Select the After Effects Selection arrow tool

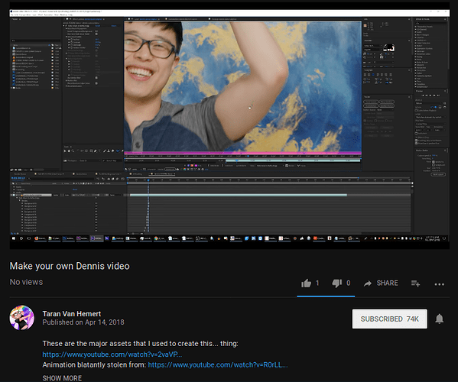tap(65, 151)
